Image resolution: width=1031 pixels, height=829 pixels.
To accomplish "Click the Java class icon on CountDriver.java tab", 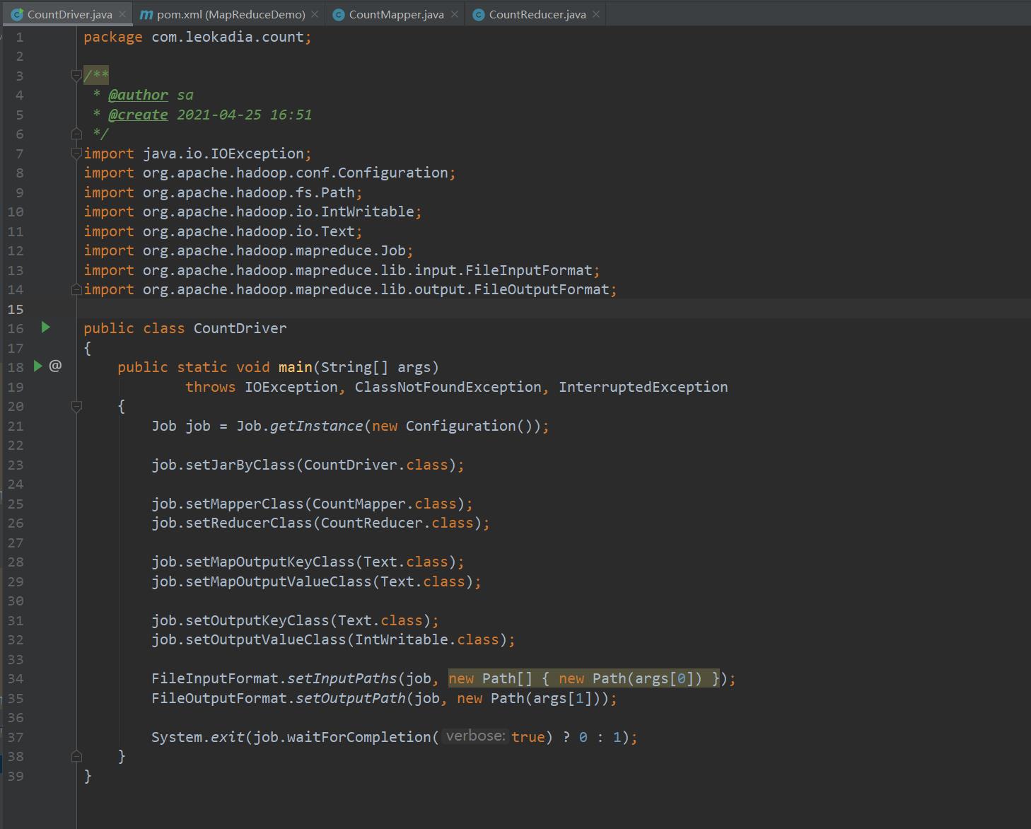I will (17, 14).
